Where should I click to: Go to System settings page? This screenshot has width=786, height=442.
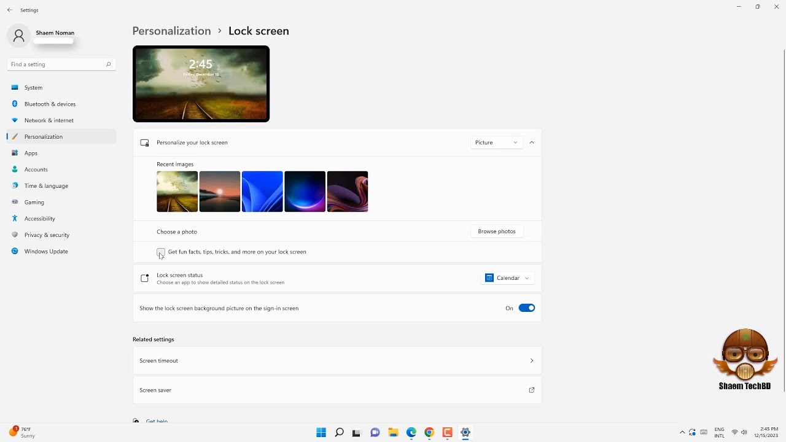[x=61, y=88]
